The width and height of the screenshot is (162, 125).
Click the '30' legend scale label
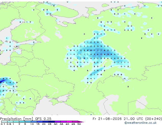[x=56, y=124]
